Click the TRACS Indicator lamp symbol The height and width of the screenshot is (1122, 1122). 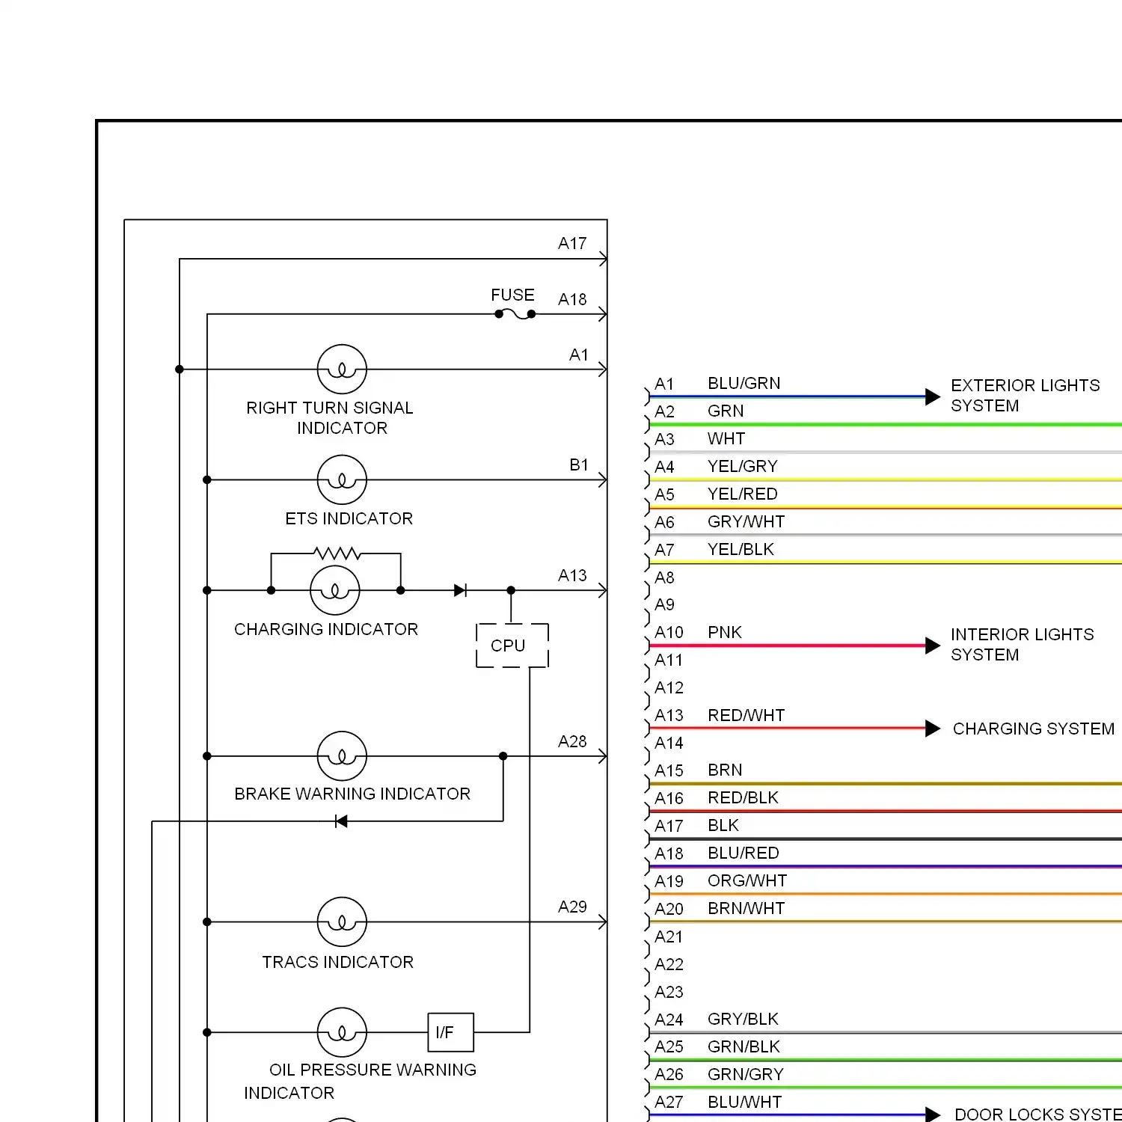[x=342, y=922]
